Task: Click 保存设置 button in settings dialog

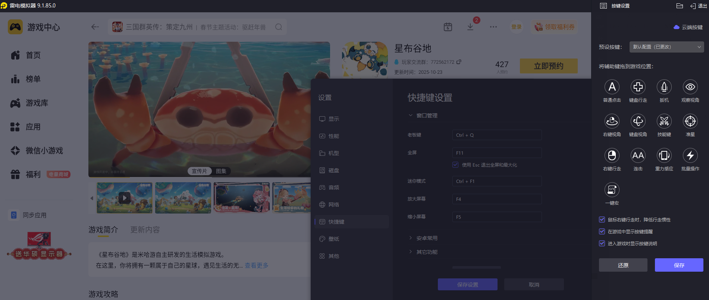Action: click(467, 284)
